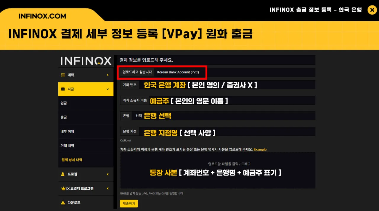Expand the IX 로열티 프로그램 chevron

(108, 188)
